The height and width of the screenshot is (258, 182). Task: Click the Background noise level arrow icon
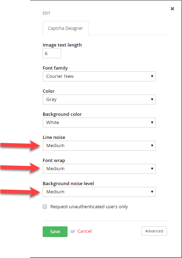tap(152, 192)
